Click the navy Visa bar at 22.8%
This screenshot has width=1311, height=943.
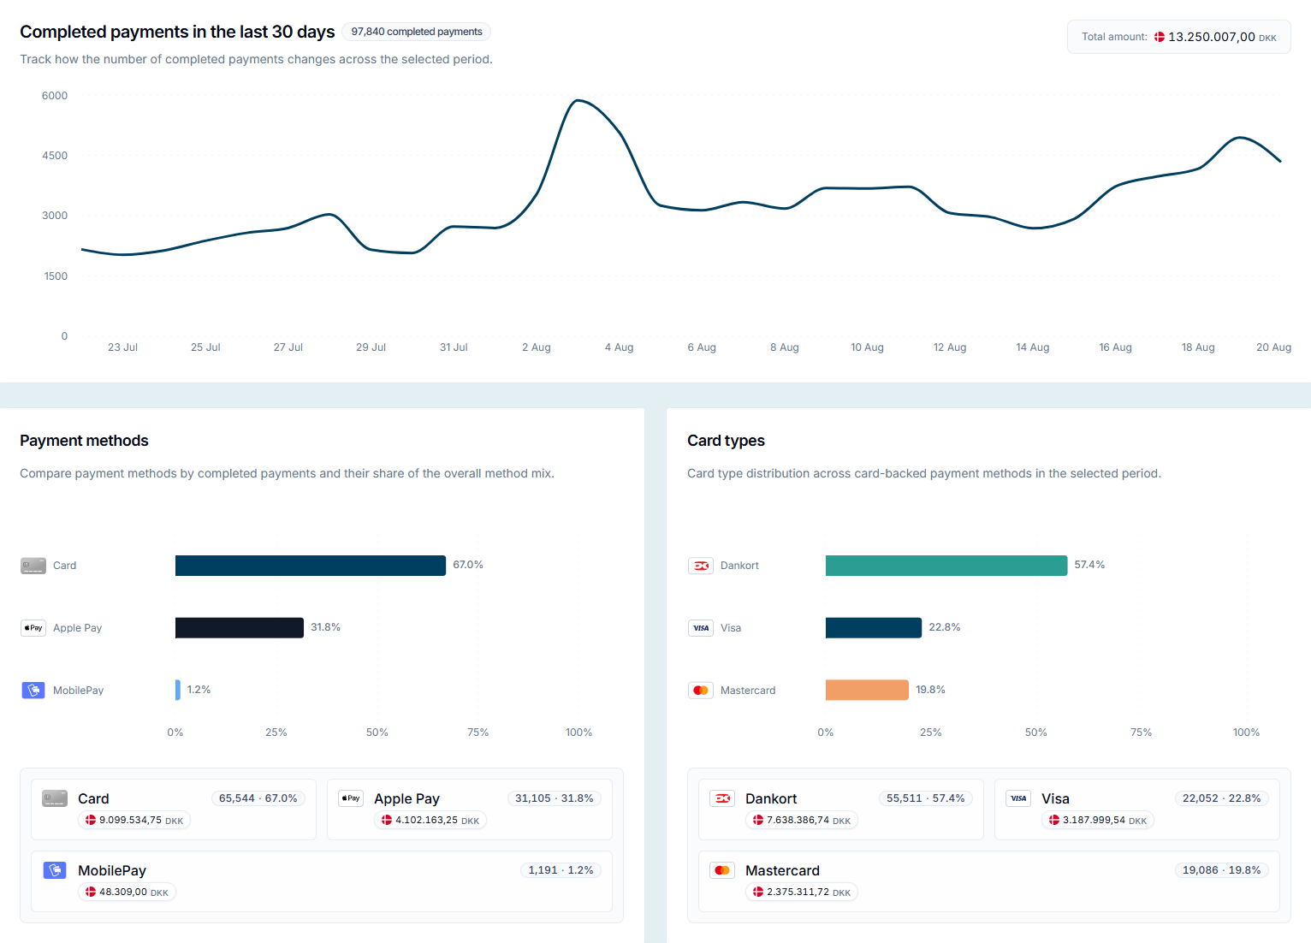874,628
